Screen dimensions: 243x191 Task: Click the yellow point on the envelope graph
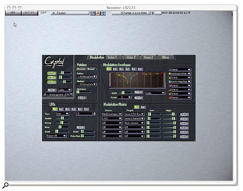[119, 75]
